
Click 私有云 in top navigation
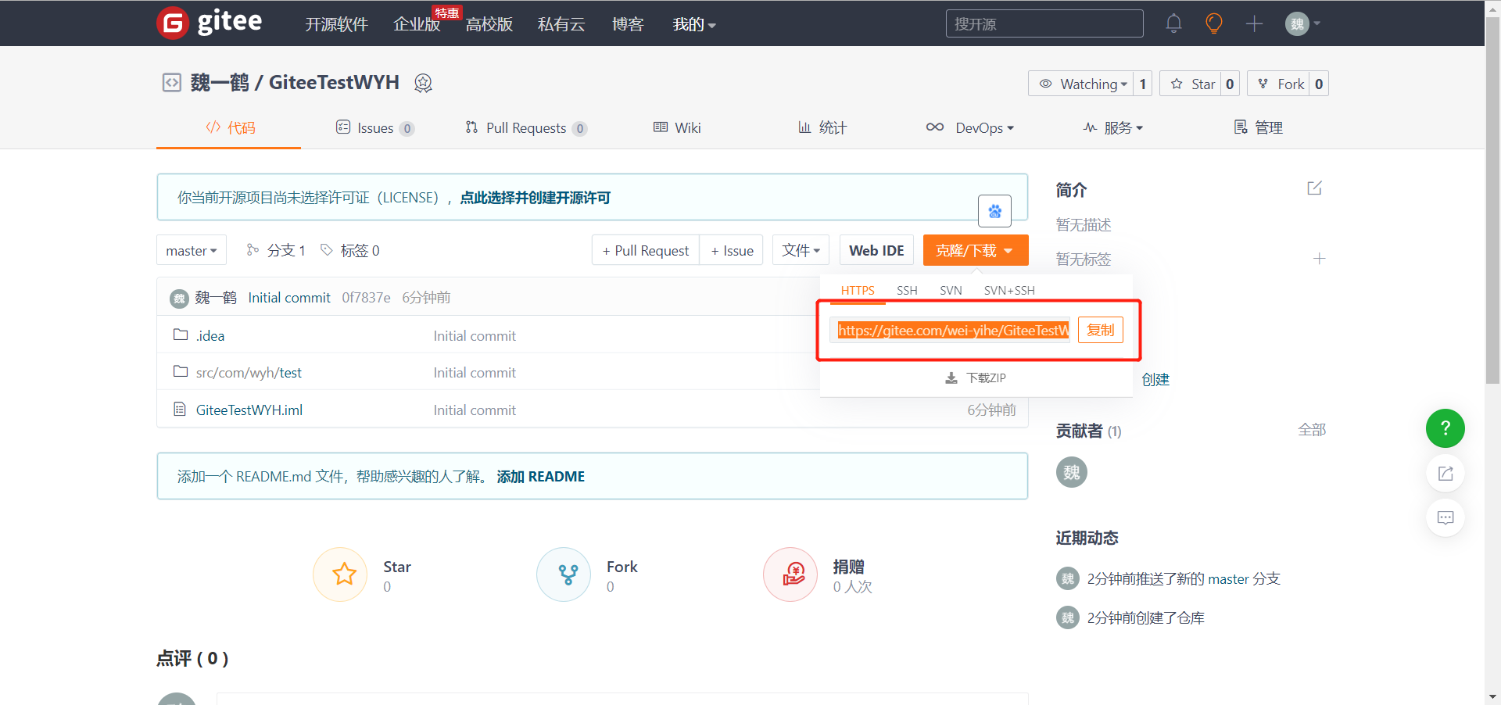click(x=561, y=24)
